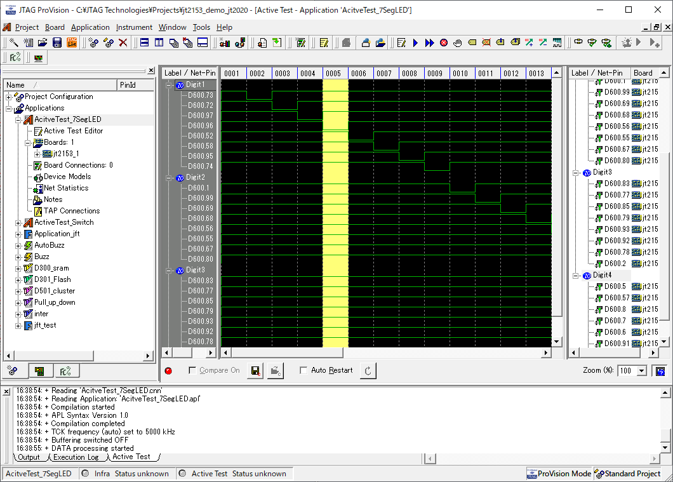
Task: Click Standard Project in status bar
Action: coord(627,474)
